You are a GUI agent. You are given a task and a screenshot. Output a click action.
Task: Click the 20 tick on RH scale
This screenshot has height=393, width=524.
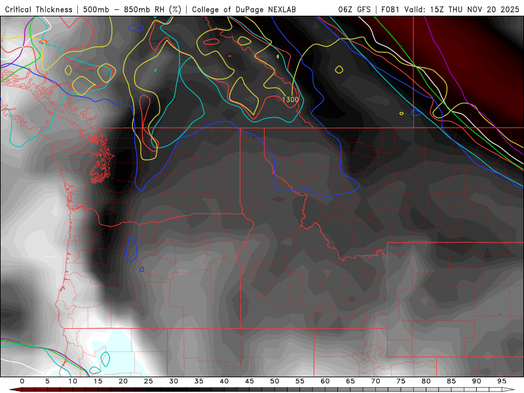(123, 381)
